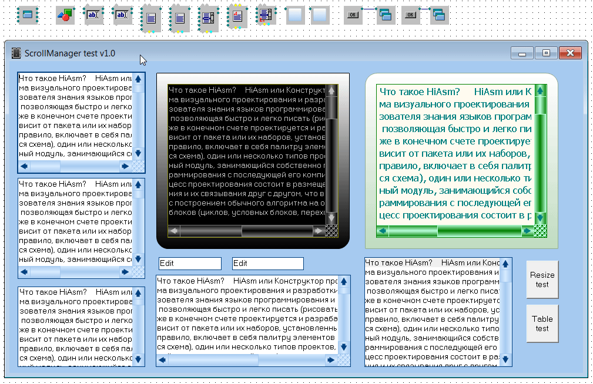Select the main form component icon

point(28,15)
